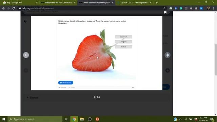This screenshot has height=122, width=217.
Task: Click the site padlock icon in address bar
Action: coord(20,8)
